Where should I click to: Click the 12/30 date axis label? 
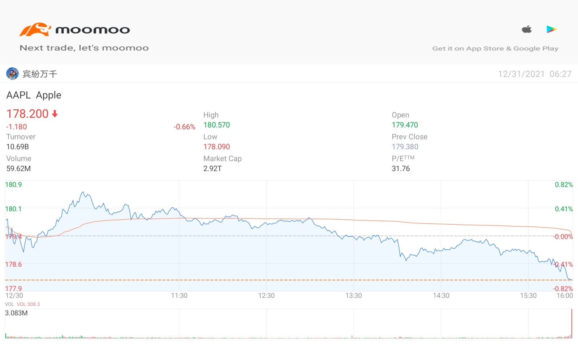pyautogui.click(x=14, y=296)
